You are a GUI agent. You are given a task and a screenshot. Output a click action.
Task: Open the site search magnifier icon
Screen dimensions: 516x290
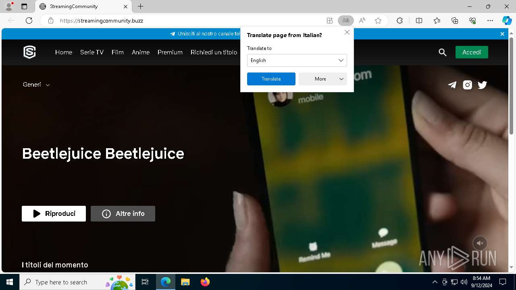(x=443, y=52)
